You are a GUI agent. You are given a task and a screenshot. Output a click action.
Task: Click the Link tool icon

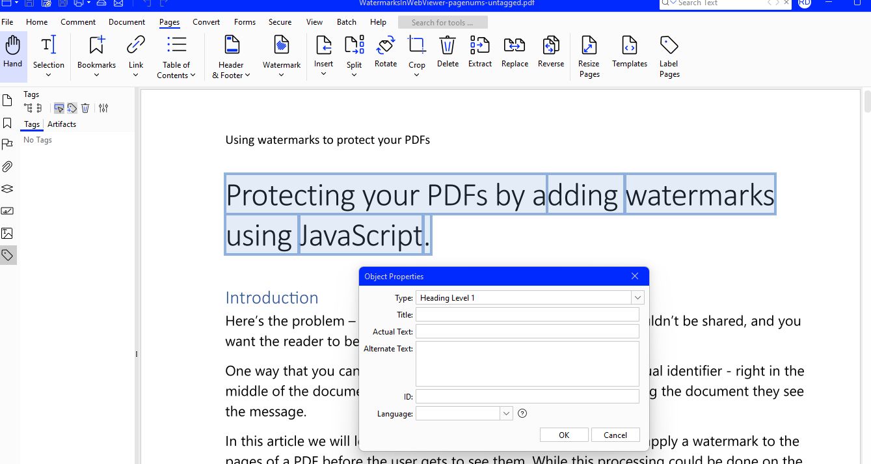pyautogui.click(x=135, y=45)
